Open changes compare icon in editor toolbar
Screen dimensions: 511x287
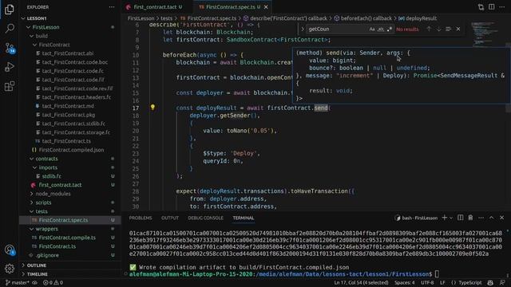(x=481, y=7)
